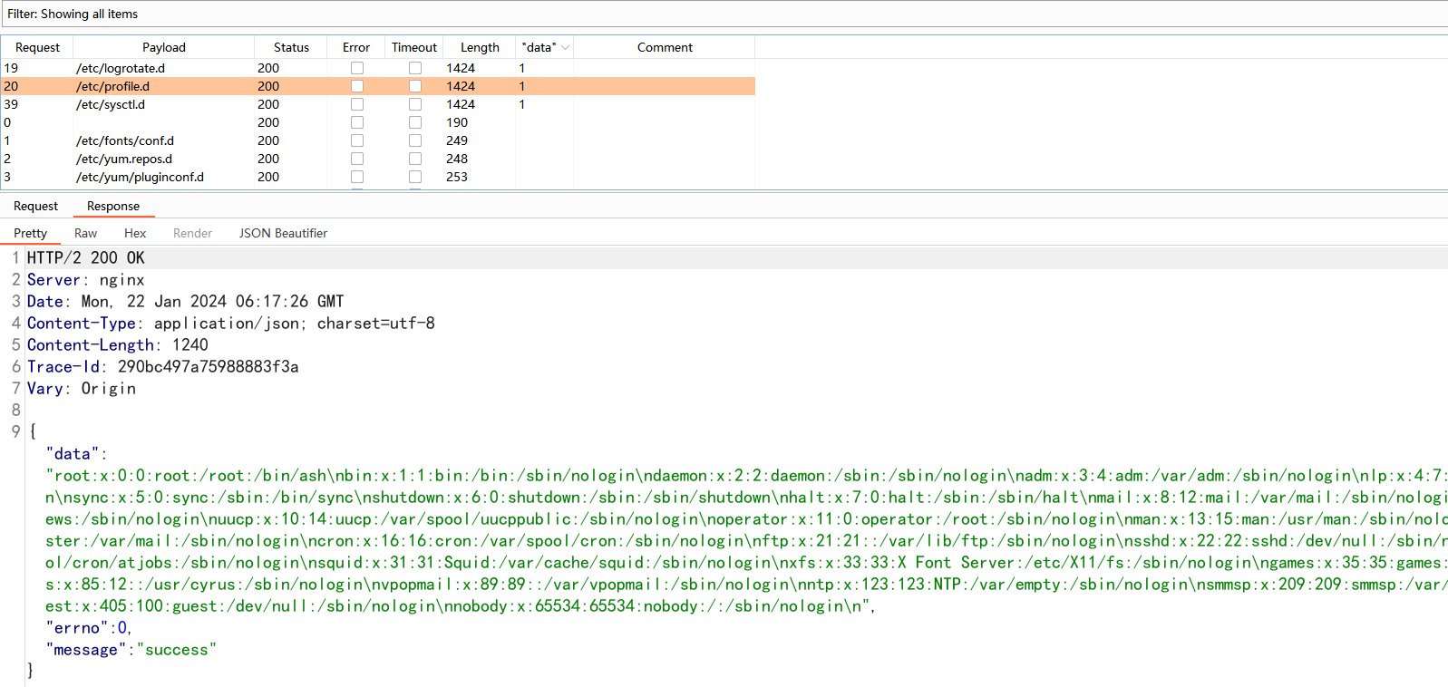The width and height of the screenshot is (1448, 687).
Task: Click the Server: nginx header line
Action: tap(86, 280)
